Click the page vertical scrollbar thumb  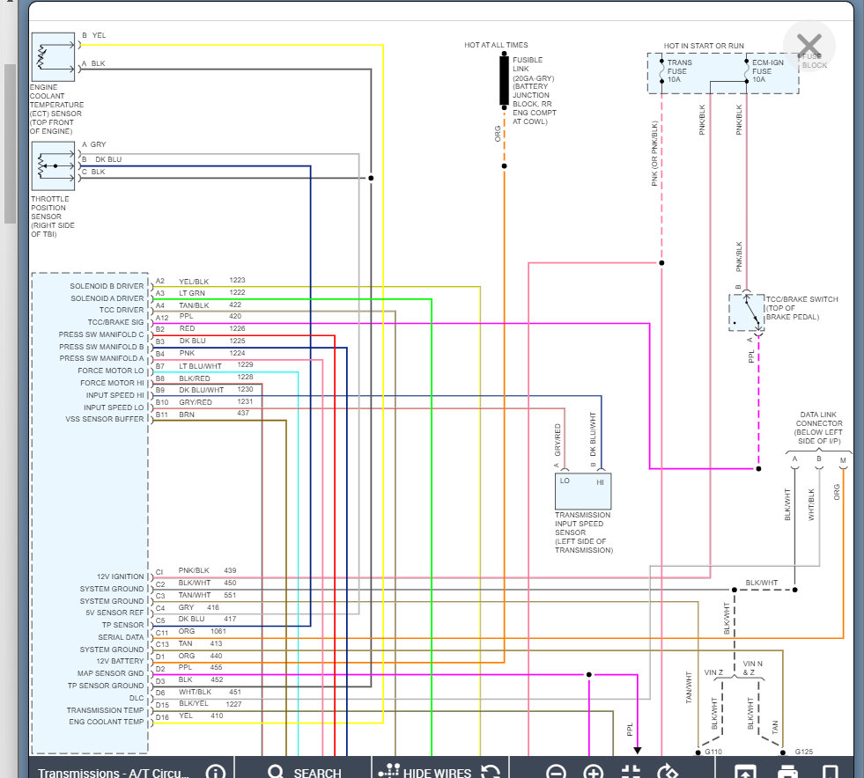point(9,143)
